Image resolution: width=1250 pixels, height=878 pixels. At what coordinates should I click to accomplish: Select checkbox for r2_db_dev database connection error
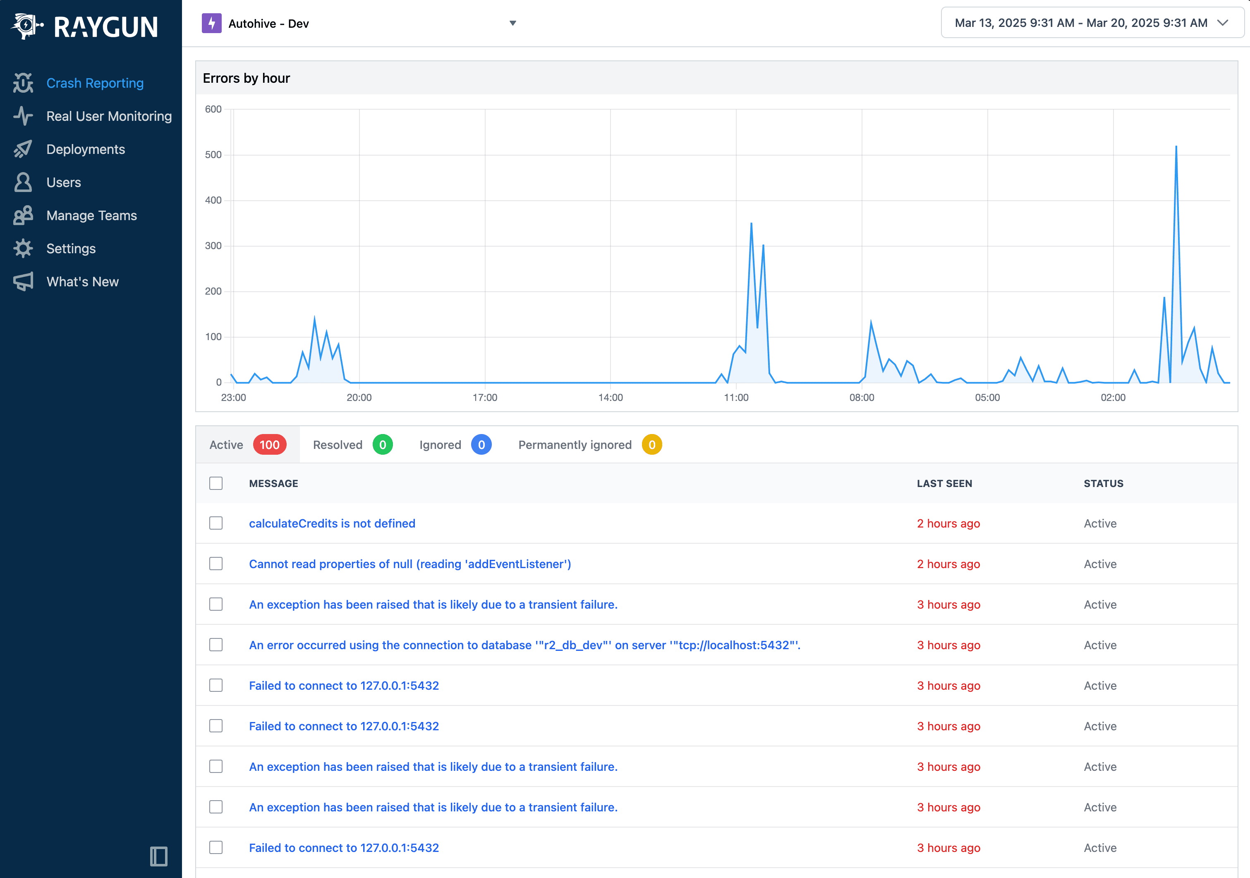click(216, 645)
